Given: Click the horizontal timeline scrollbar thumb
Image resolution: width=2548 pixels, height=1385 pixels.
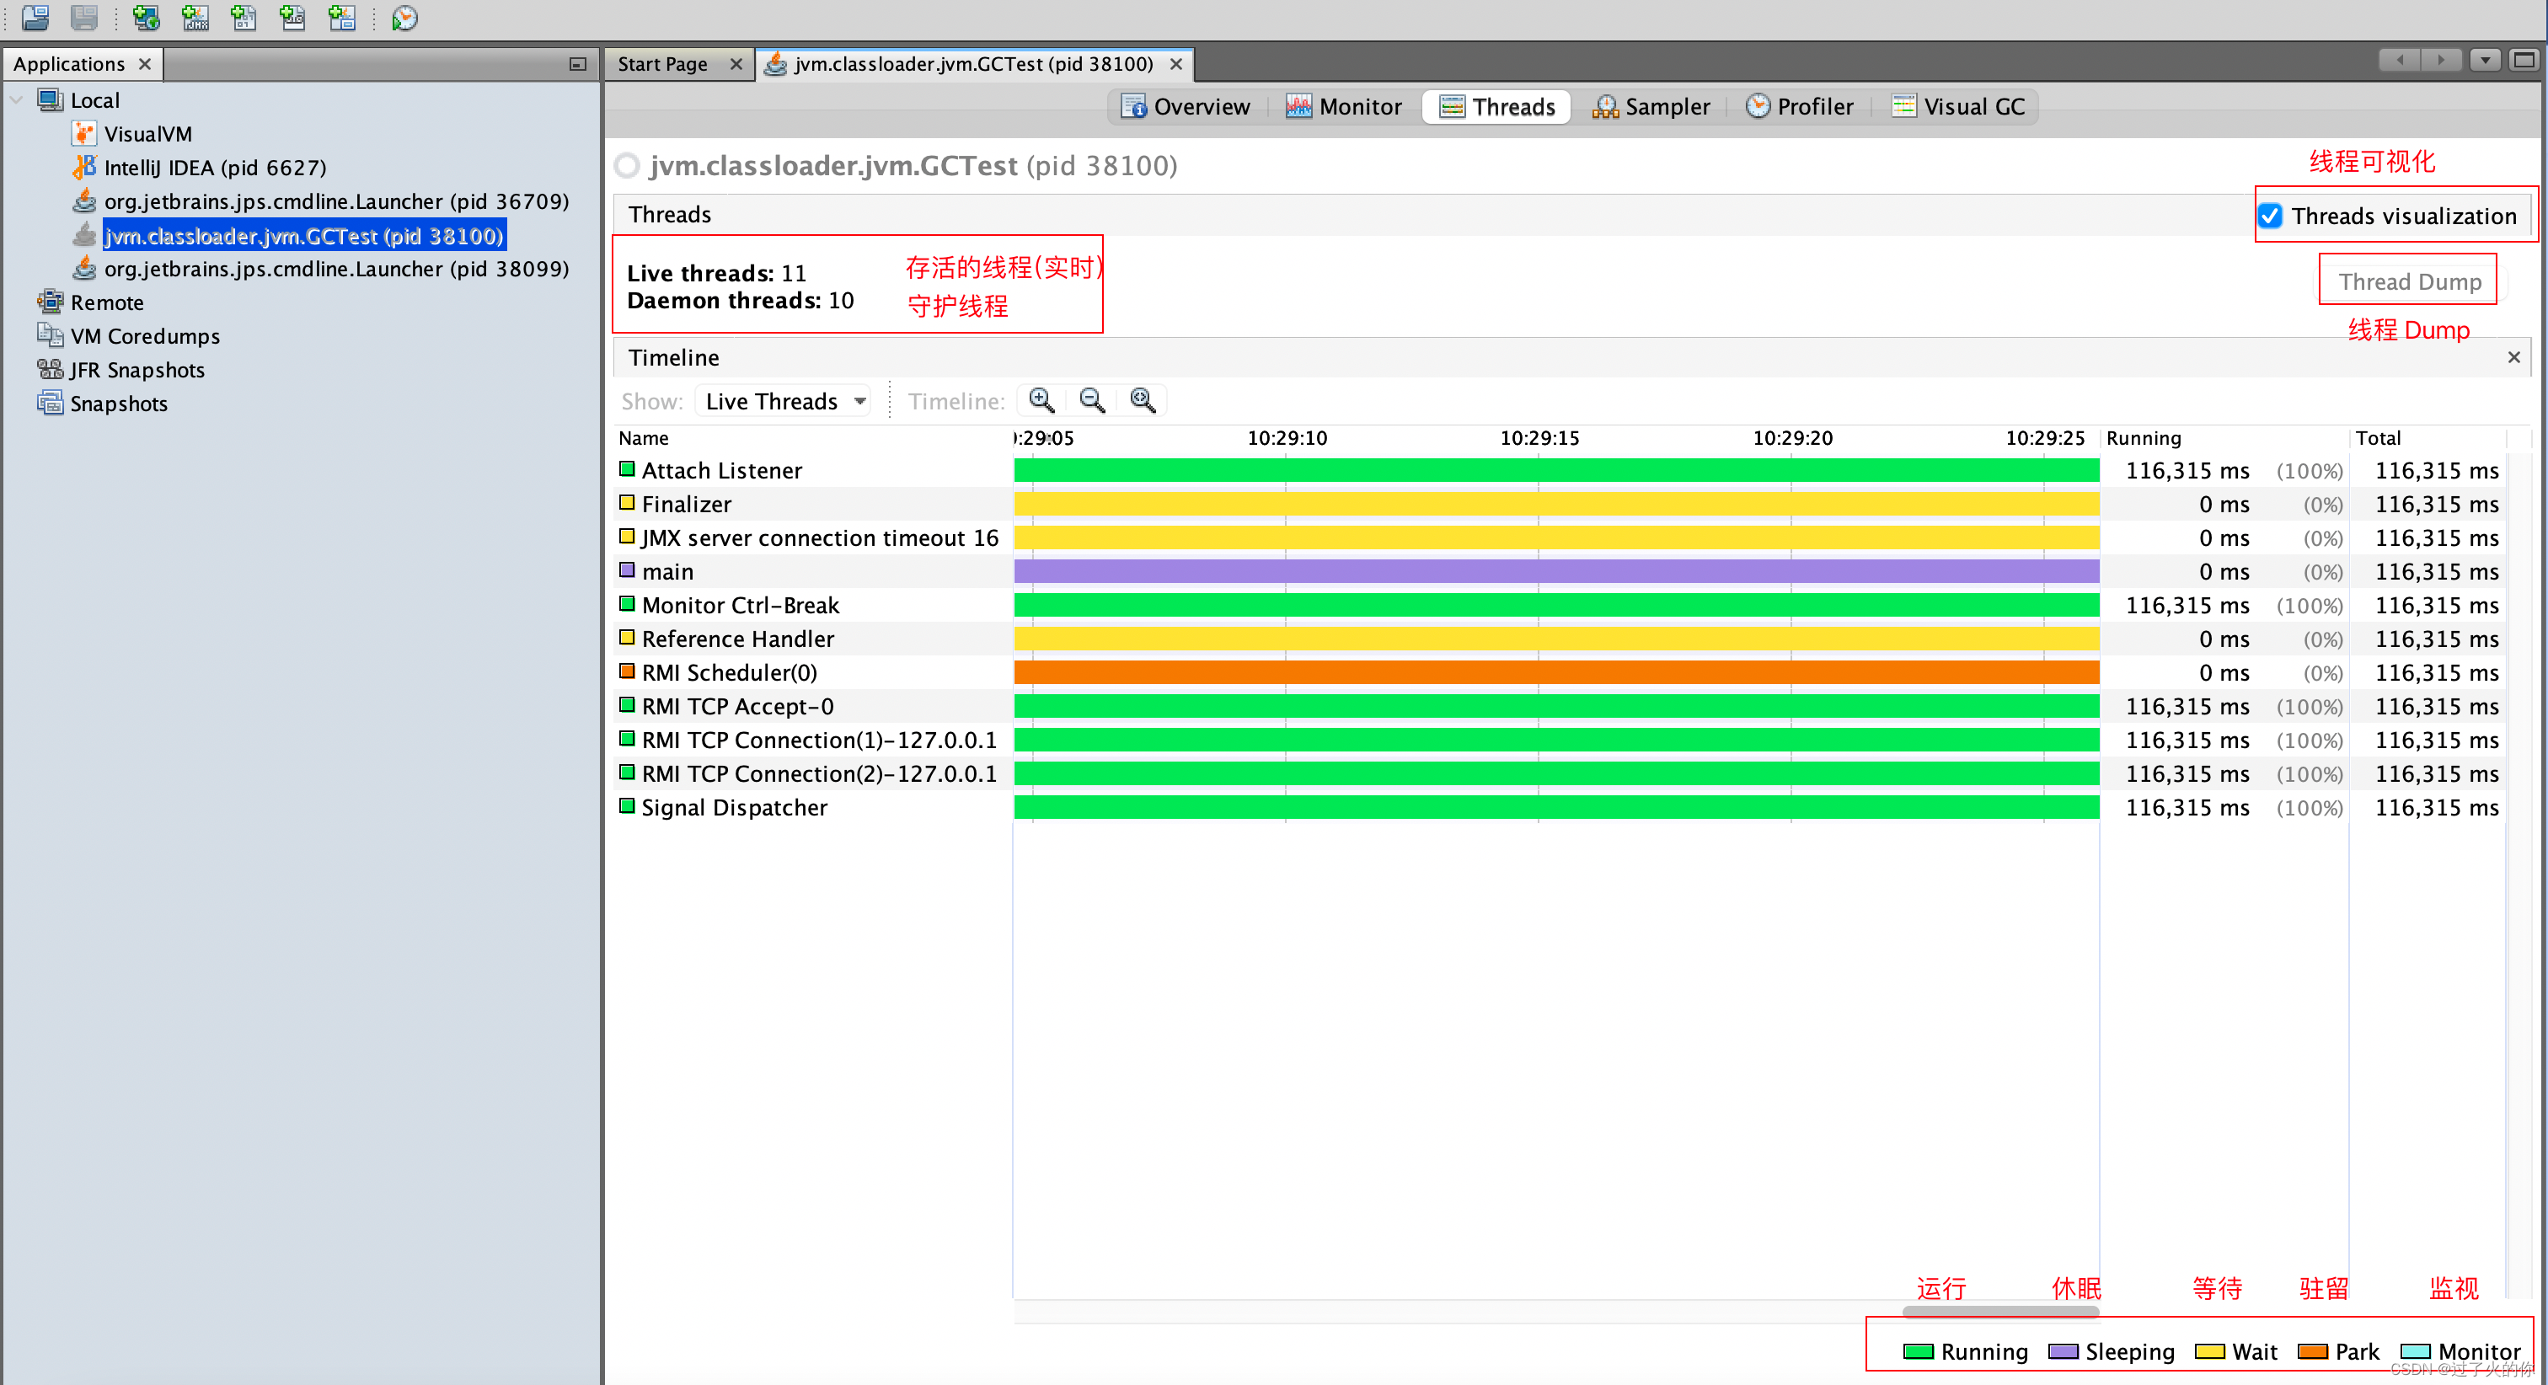Looking at the screenshot, I should (2000, 1312).
